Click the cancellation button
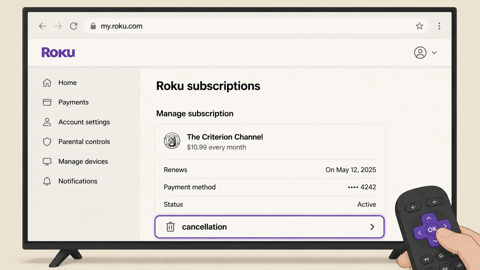 pyautogui.click(x=269, y=227)
